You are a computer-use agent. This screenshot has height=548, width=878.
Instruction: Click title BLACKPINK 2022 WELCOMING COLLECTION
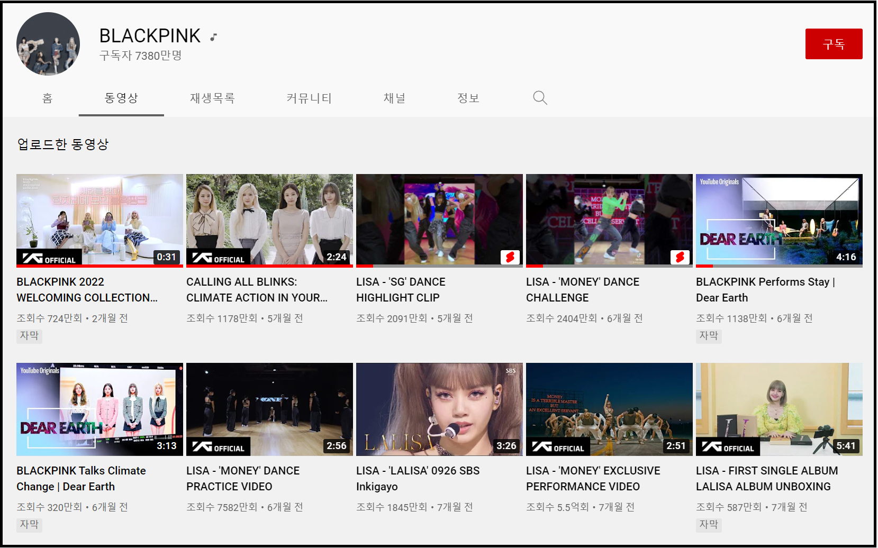pos(87,290)
